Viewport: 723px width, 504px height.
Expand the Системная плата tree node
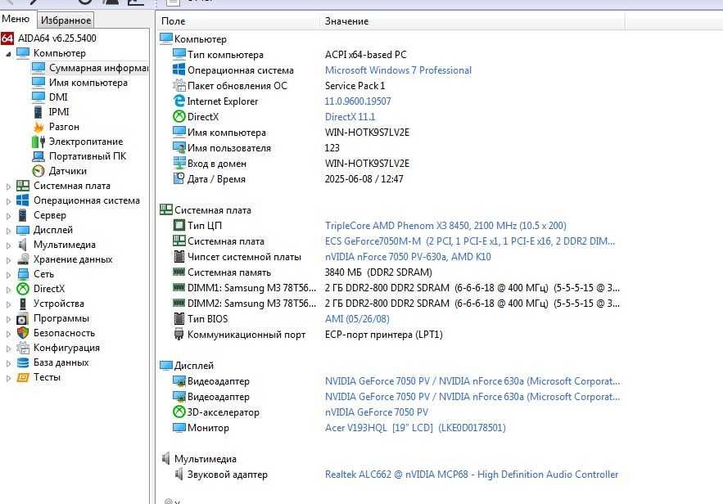(8, 187)
